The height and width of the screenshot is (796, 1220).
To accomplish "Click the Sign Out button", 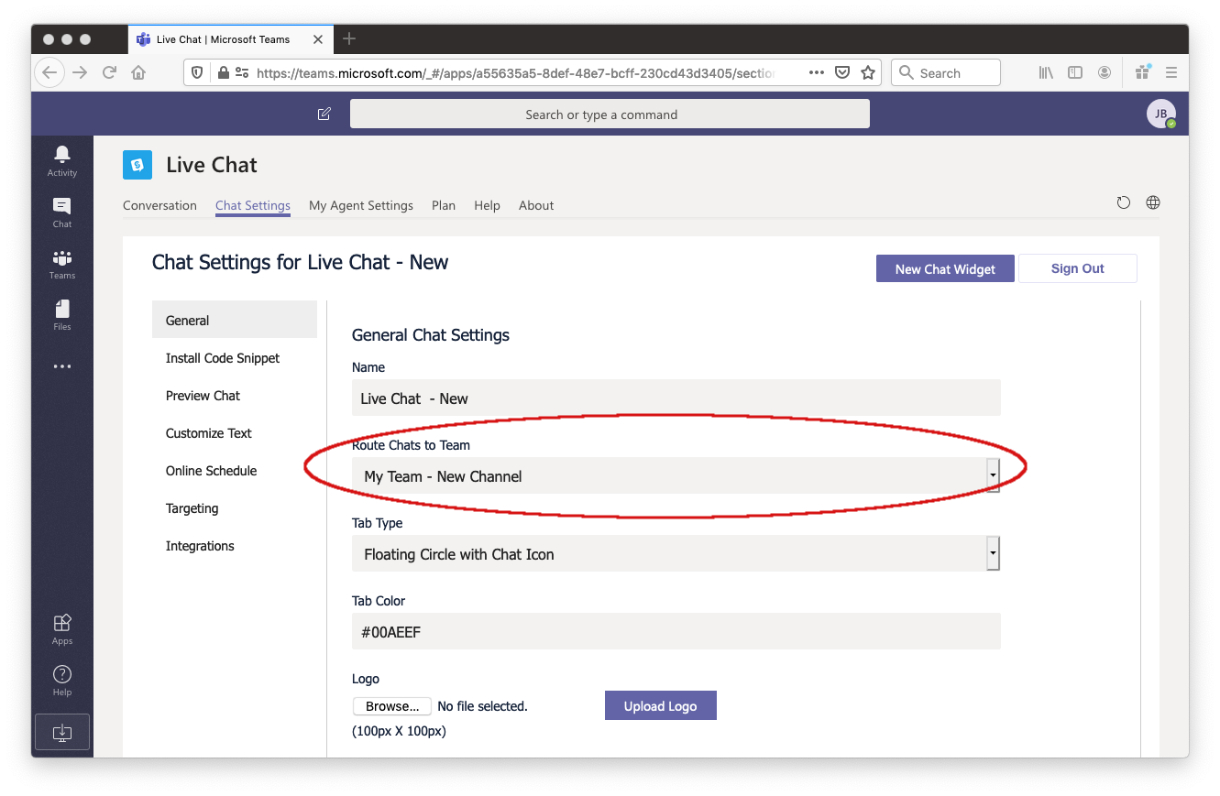I will point(1078,268).
